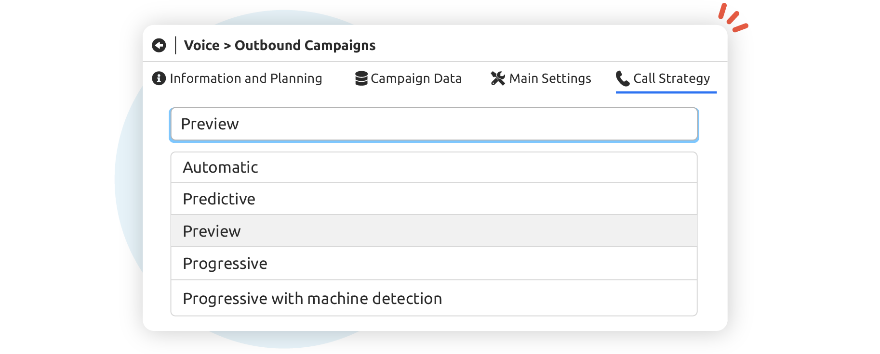Viewport: 880px width, 354px height.
Task: Choose the Progressive strategy option
Action: [434, 264]
